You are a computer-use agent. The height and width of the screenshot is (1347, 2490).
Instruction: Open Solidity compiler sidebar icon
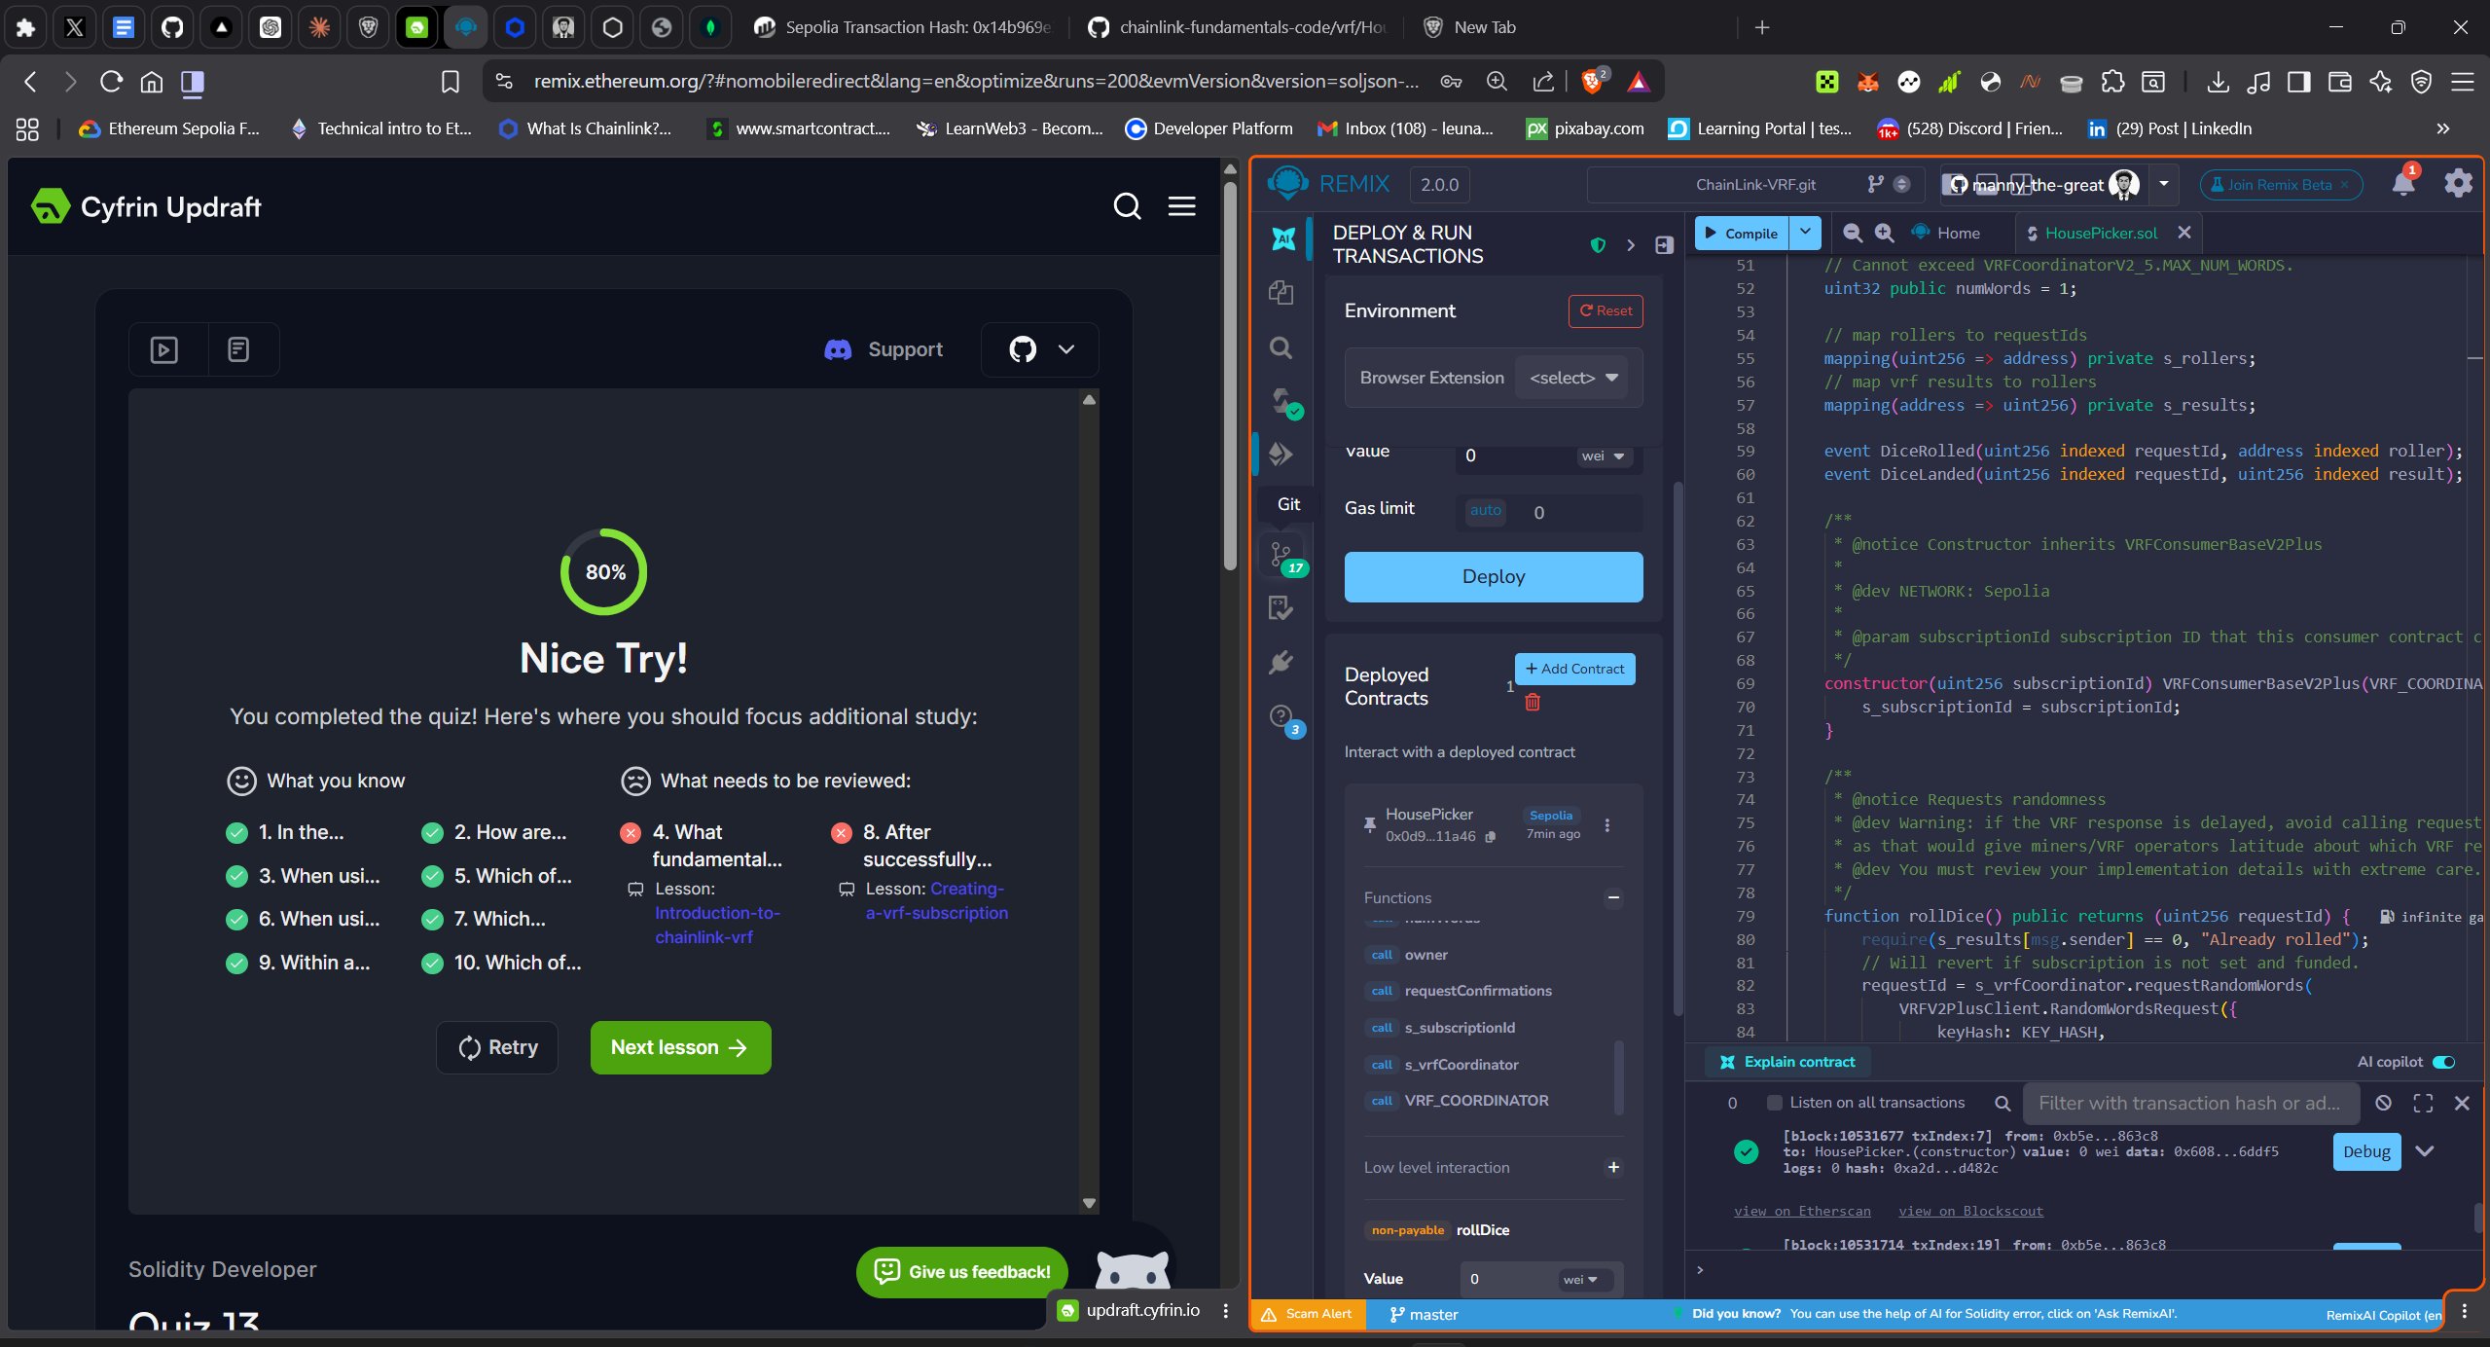(x=1281, y=401)
